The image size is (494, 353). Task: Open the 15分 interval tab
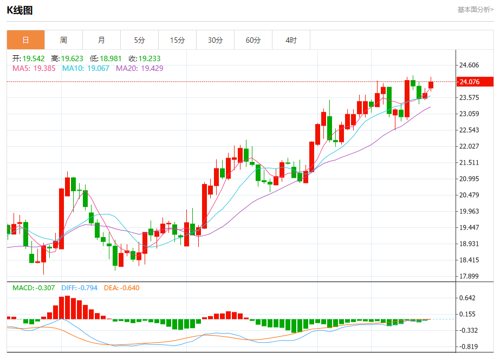[177, 40]
